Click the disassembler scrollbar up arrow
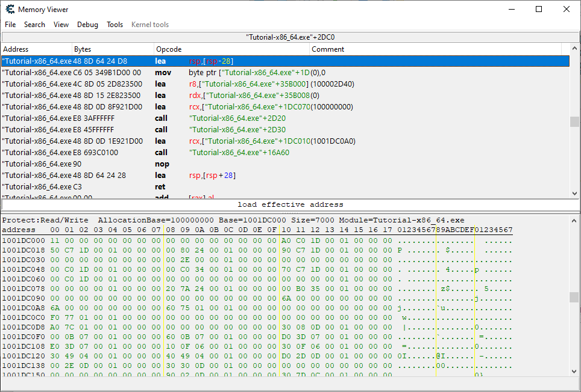Viewport: 581px width, 392px height. [574, 49]
